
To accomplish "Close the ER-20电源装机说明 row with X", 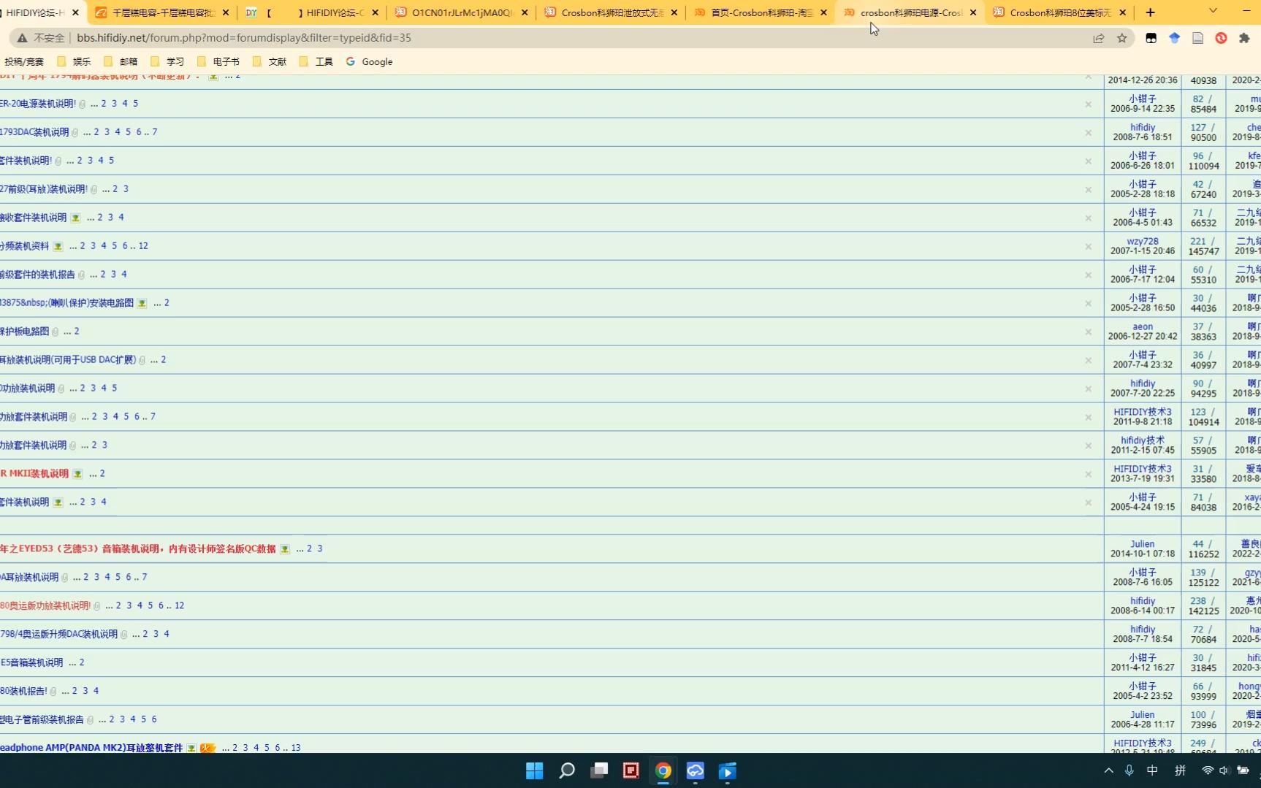I will click(x=1089, y=104).
